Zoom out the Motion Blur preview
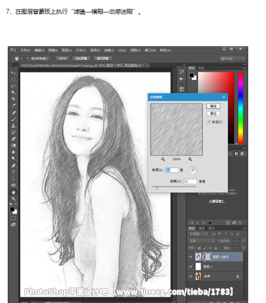This screenshot has width=266, height=303. click(163, 159)
